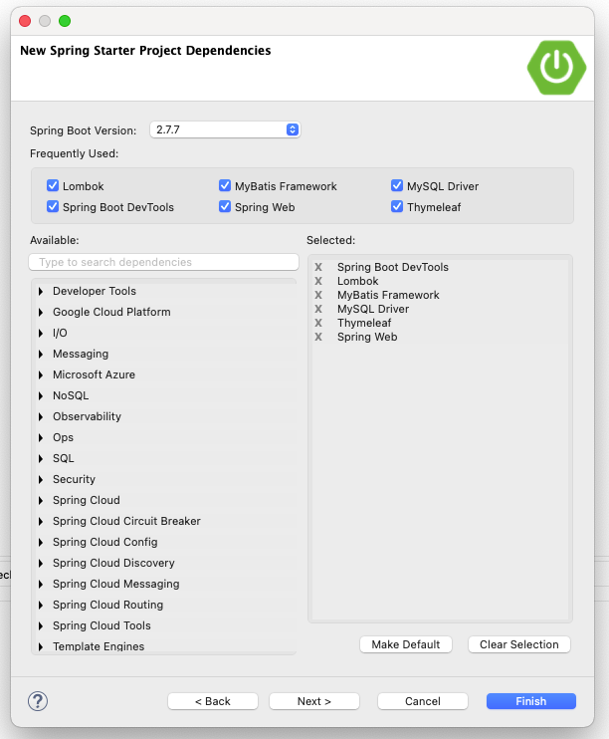Image resolution: width=609 pixels, height=739 pixels.
Task: Select the Lombok entry text in Selected list
Action: 357,281
